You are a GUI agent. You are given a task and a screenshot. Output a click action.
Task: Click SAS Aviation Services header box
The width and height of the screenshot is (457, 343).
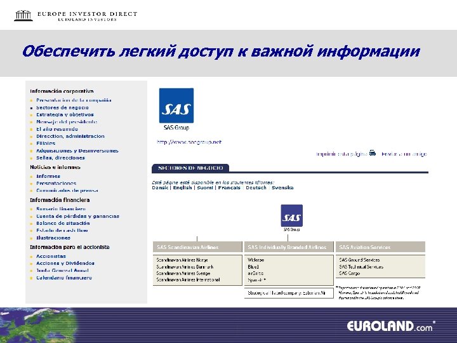tap(380, 247)
